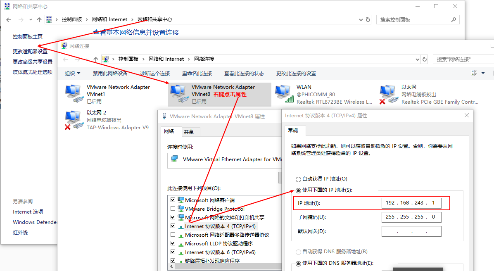This screenshot has width=494, height=271.
Task: Toggle Internet 协议版本 4 (TCP/IPv4) checkbox
Action: coord(173,226)
